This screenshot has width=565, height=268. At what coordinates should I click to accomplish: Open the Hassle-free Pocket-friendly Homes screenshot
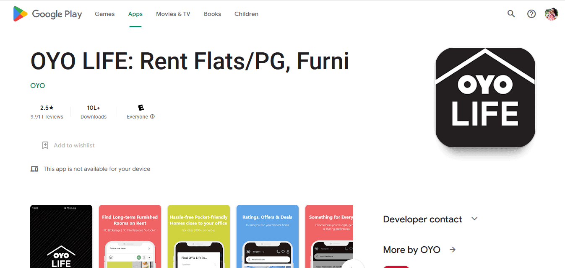(199, 236)
